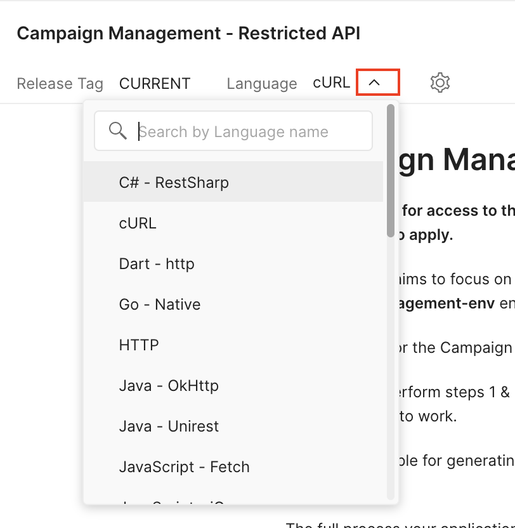515x528 pixels.
Task: Select Java - Unirest language option
Action: pos(233,426)
